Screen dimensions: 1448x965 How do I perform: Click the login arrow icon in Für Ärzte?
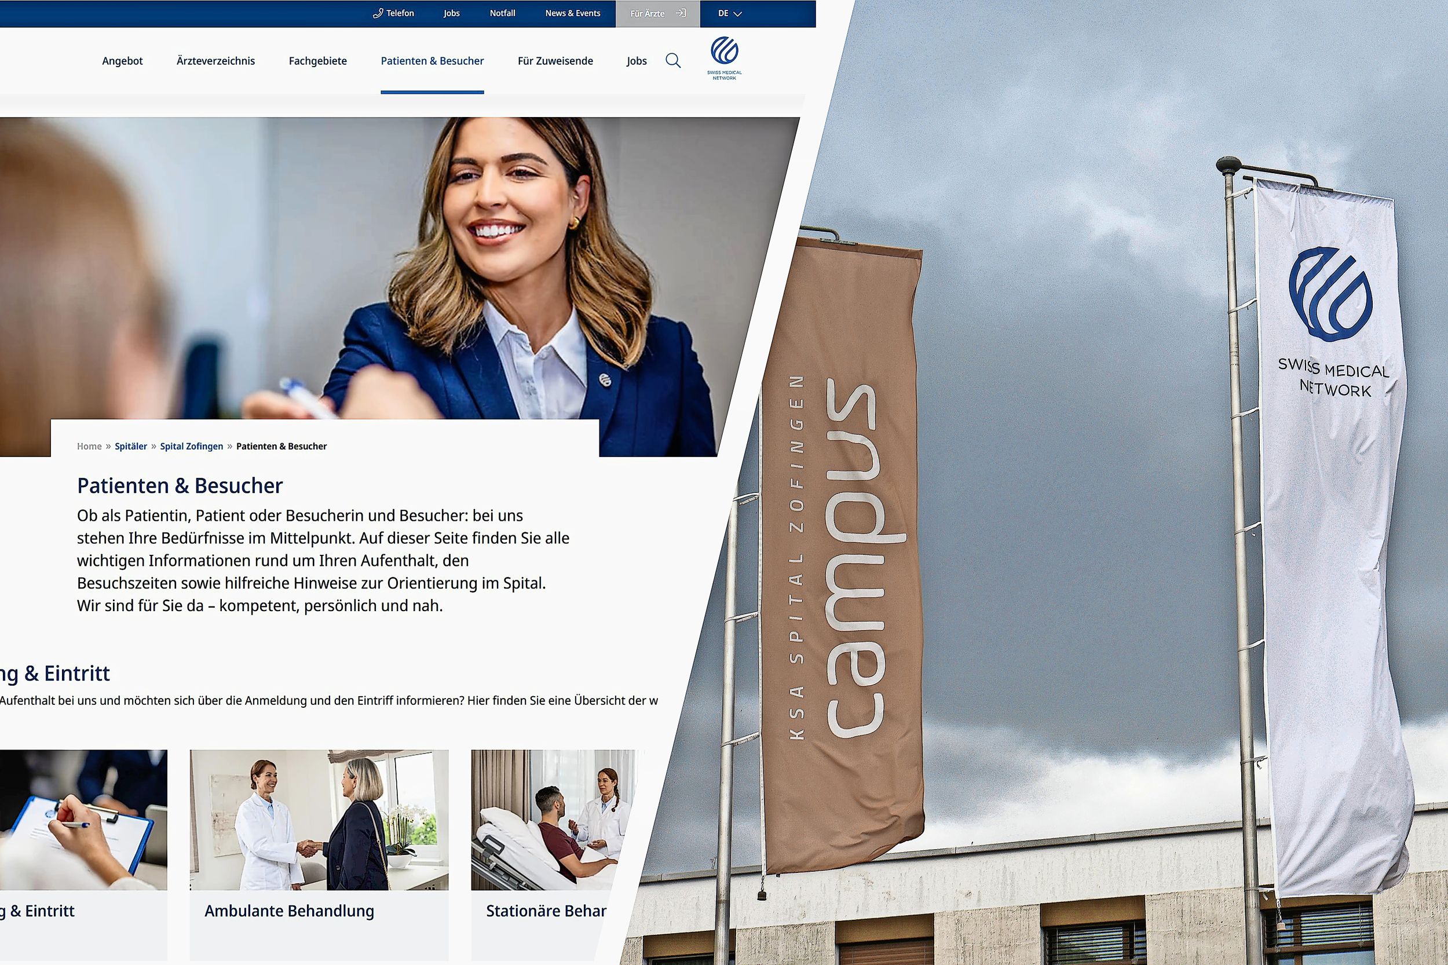click(681, 13)
